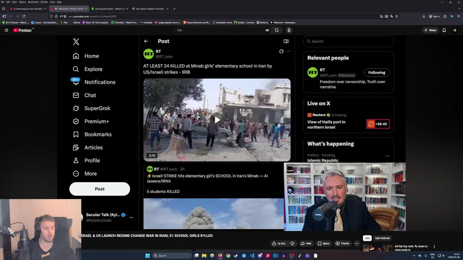Reload the page in Firefox
The height and width of the screenshot is (260, 463).
click(24, 16)
